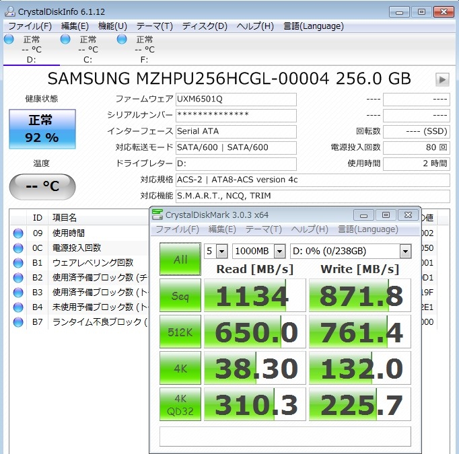Open 言語(Language) menu in CrystalDiskMark
Screen dimensions: 459x454
(368, 229)
